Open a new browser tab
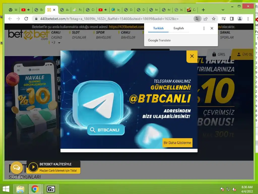Screen dimensions: 258x194 pos(203,10)
